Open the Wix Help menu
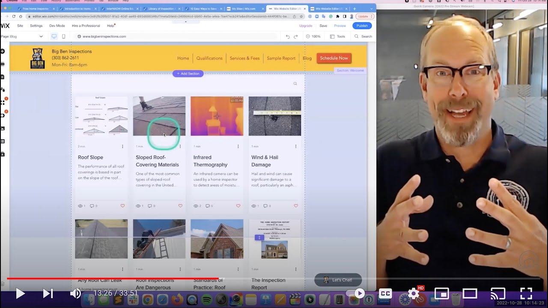This screenshot has width=548, height=308. 110,26
